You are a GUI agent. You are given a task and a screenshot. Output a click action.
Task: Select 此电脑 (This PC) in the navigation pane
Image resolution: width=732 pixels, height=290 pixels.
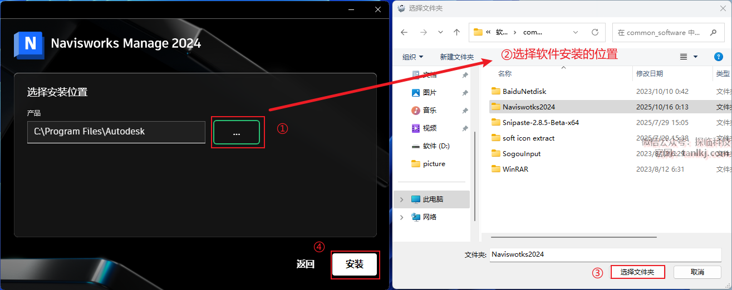(431, 199)
